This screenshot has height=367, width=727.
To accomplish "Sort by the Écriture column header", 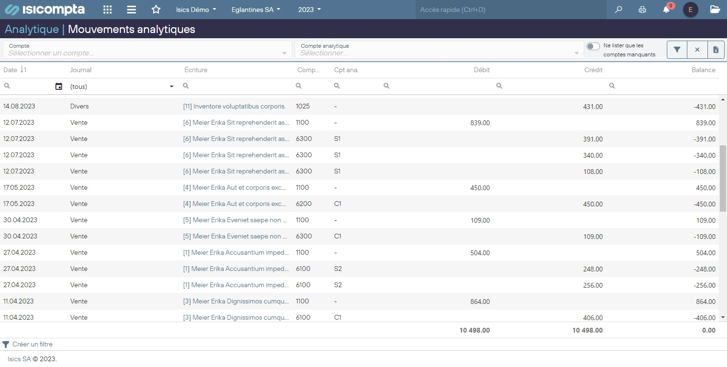I will click(x=196, y=70).
